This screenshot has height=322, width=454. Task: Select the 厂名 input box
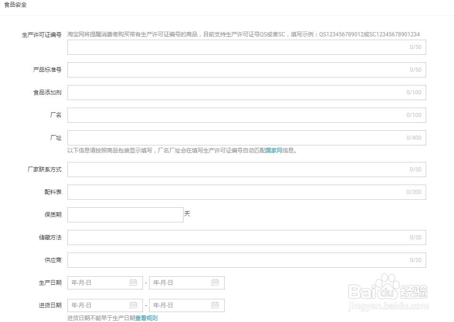coord(247,115)
